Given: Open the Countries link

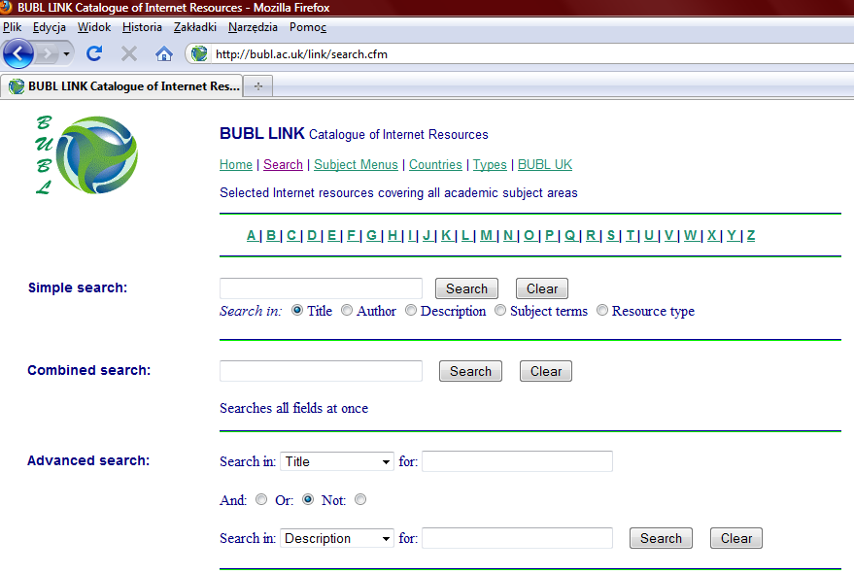Looking at the screenshot, I should [x=435, y=164].
